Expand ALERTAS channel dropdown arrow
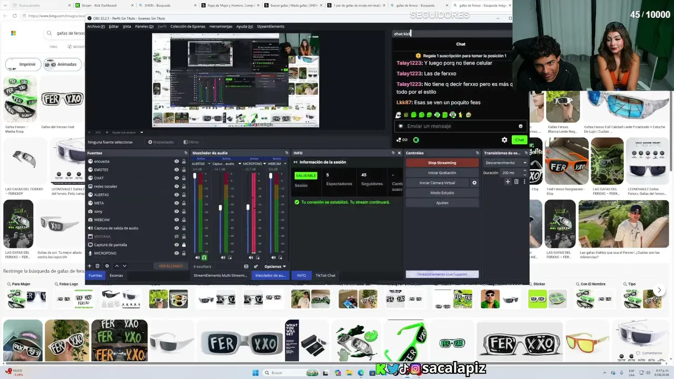Viewport: 674px width, 379px height. [x=209, y=164]
